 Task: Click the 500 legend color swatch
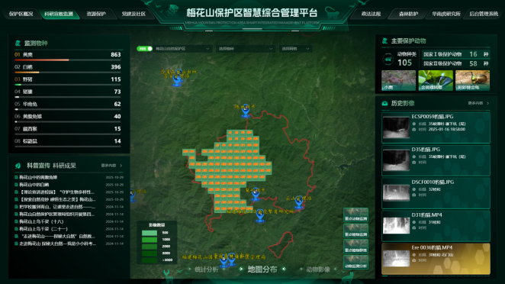point(150,233)
